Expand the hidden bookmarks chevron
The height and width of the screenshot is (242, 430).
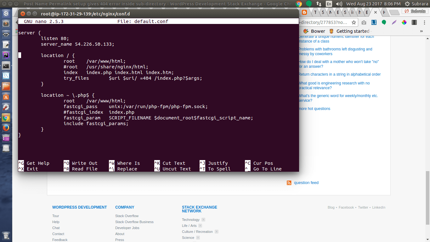pos(422,31)
